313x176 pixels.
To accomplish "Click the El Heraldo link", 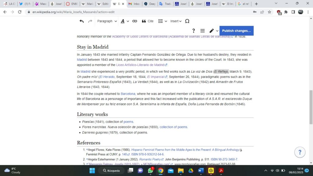I will [x=107, y=77].
